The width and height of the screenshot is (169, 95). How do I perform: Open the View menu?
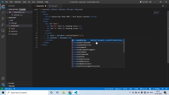pyautogui.click(x=25, y=2)
